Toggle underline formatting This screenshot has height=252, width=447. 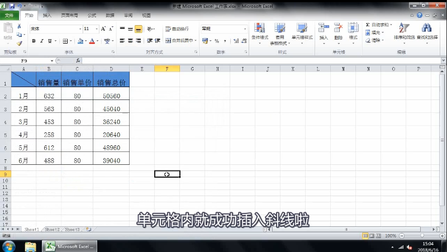point(50,41)
